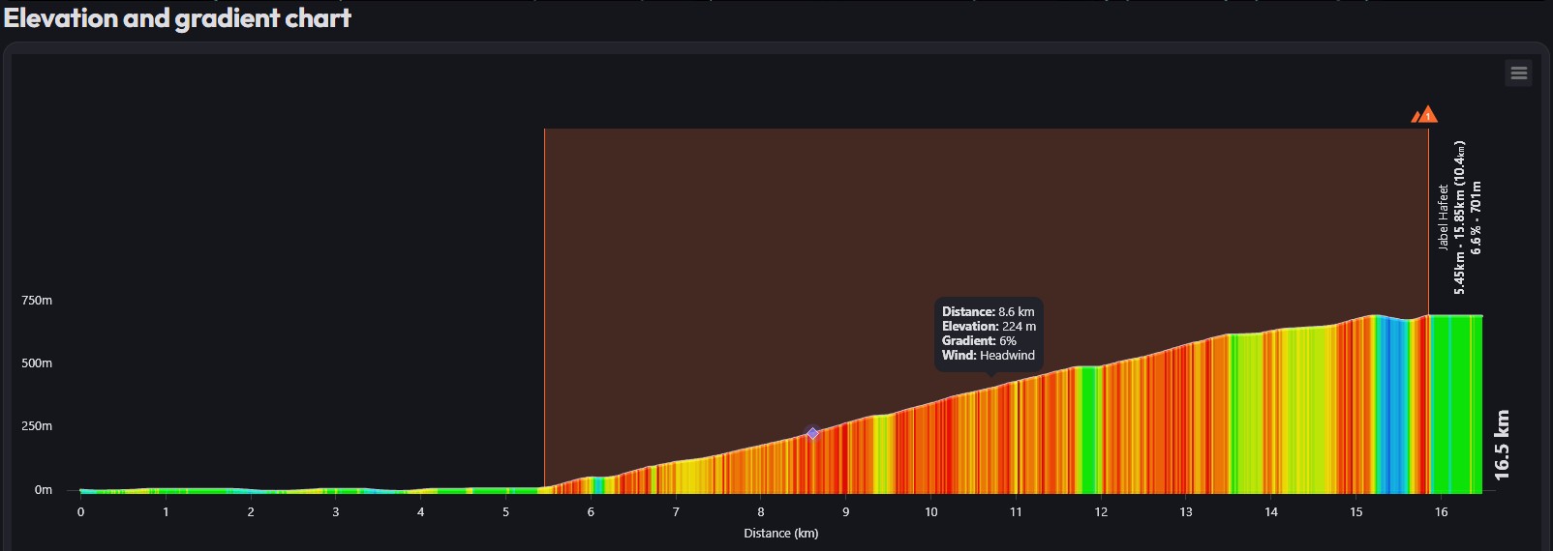Select the 'Jabel Hafeet' climb label
Viewport: 1553px width, 551px height.
(x=1444, y=217)
